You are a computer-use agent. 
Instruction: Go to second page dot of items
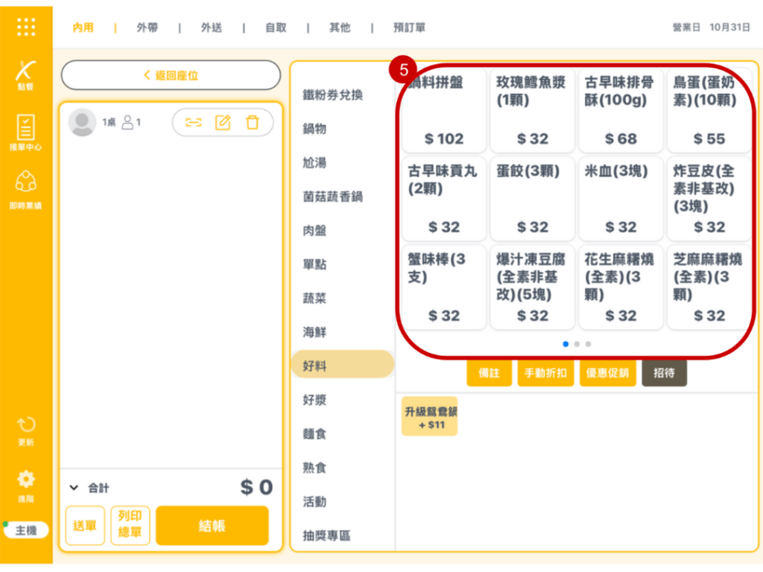coord(577,344)
